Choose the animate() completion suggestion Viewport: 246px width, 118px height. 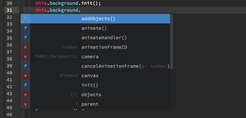(x=95, y=28)
